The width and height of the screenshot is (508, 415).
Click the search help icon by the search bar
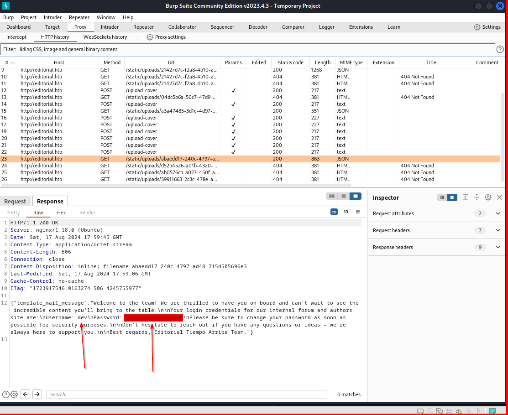(x=5, y=394)
